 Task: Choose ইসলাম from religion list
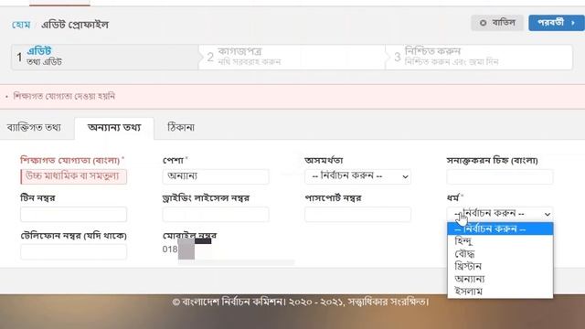point(500,292)
